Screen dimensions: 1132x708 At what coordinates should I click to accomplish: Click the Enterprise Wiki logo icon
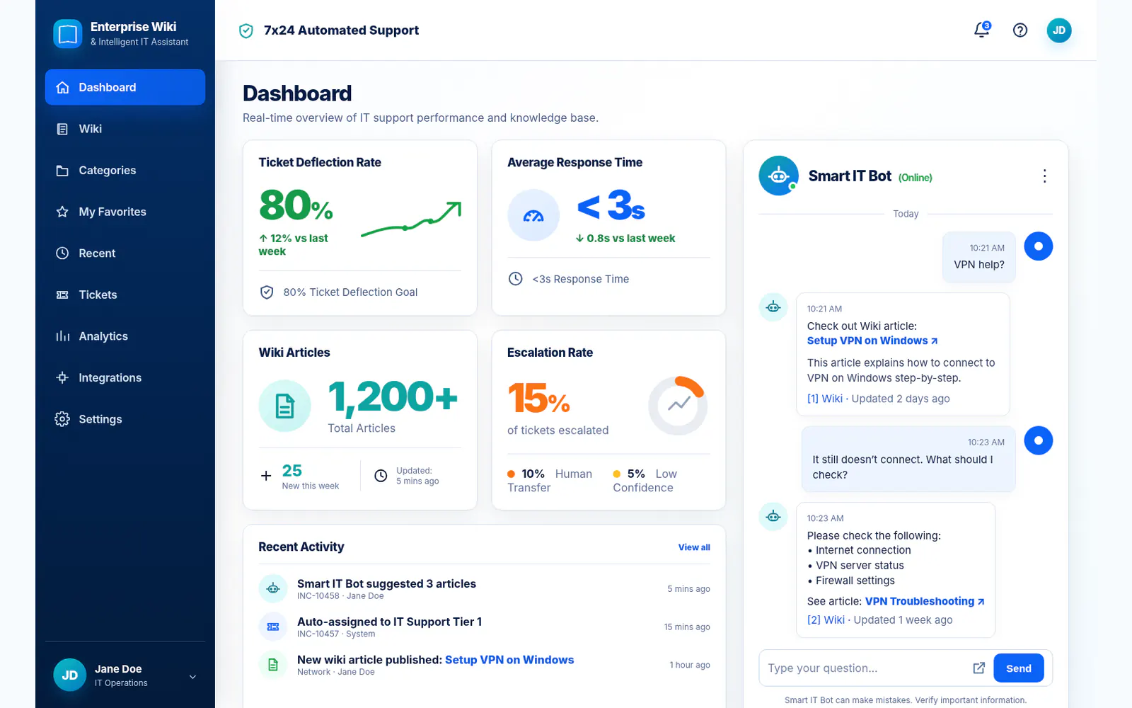68,33
